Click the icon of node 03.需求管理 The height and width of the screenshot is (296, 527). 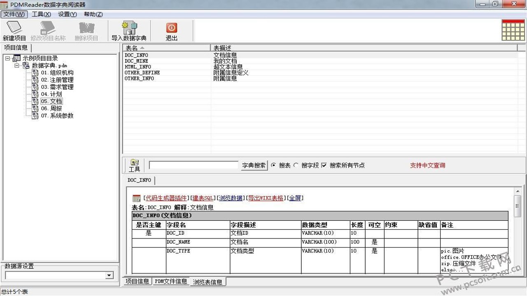point(35,87)
